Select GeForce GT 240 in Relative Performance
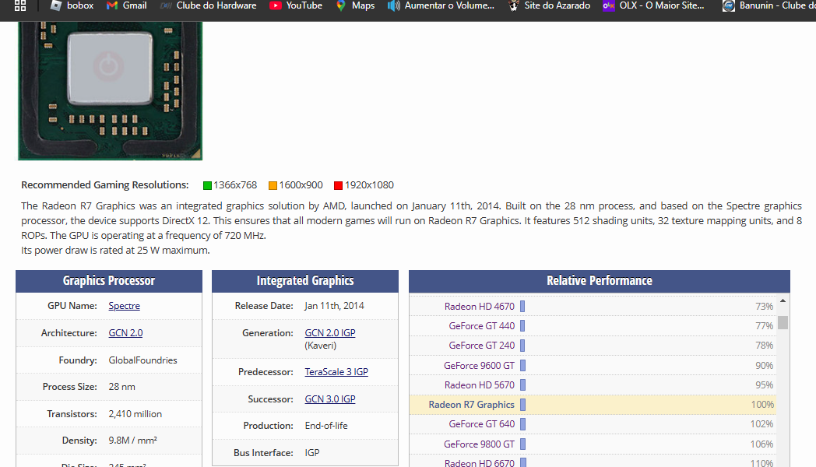816x467 pixels. [x=482, y=346]
